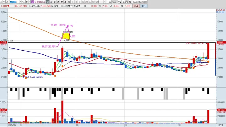Click the 4,776 peak price annotation
The image size is (226, 127).
coord(70,26)
